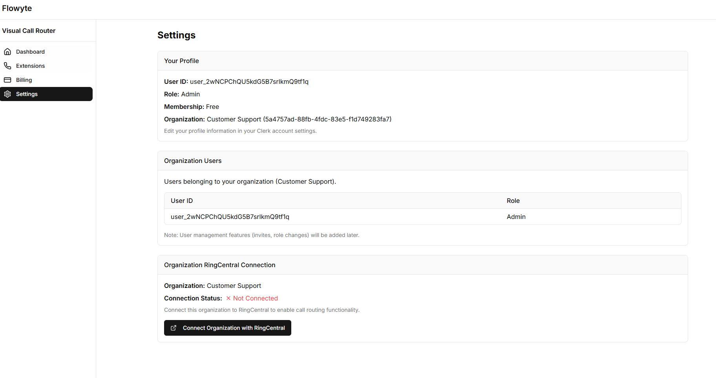Screen dimensions: 716x378
Task: Click the Role column header in users table
Action: tap(513, 201)
